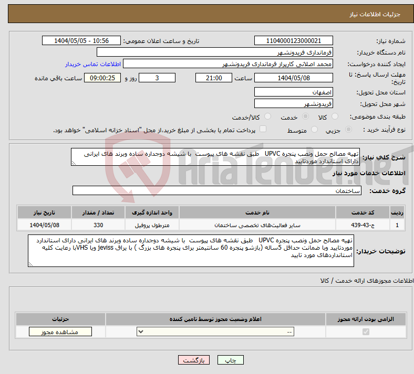Choose the جزیی purchase type radio
Image resolution: width=414 pixels, height=374 pixels.
click(348, 130)
